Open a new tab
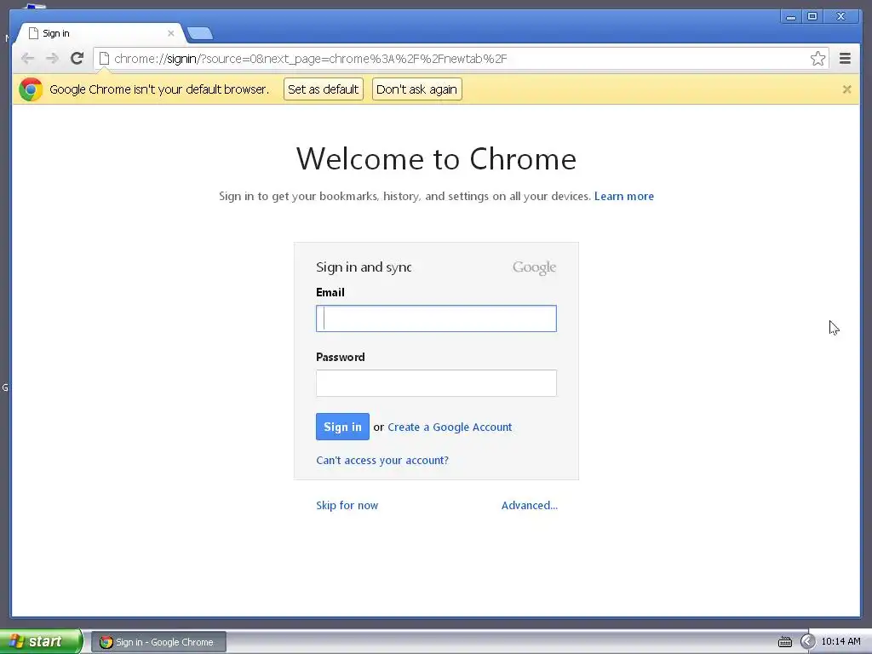The width and height of the screenshot is (872, 654). point(199,34)
